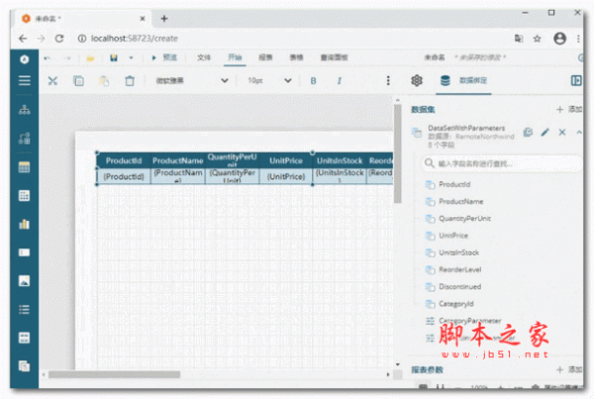Delete DataSetWithParameters with X icon

coord(562,133)
